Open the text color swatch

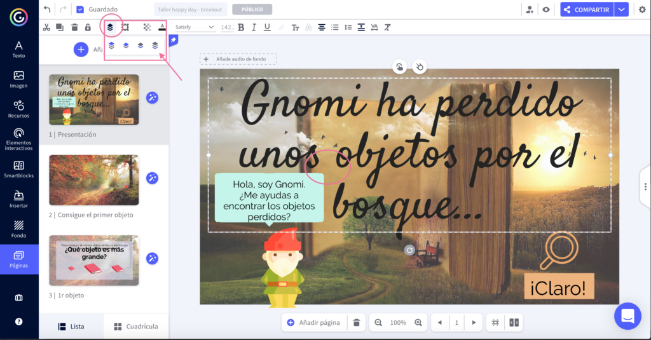point(162,27)
